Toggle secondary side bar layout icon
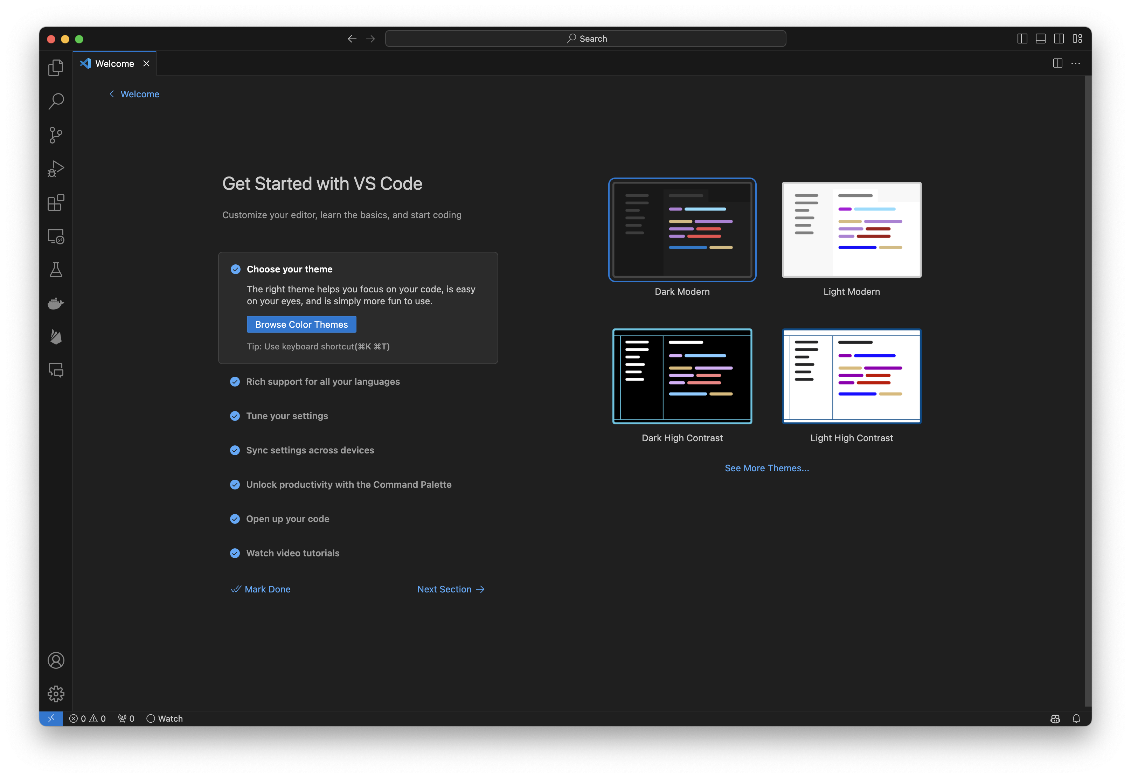 [1059, 39]
